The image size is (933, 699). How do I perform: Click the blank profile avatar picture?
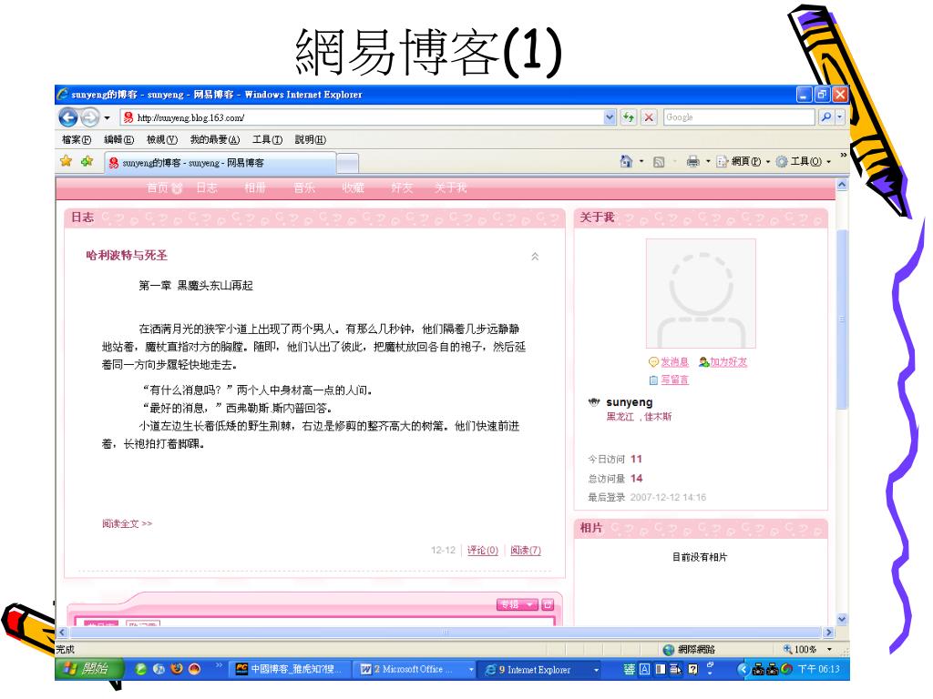coord(701,294)
